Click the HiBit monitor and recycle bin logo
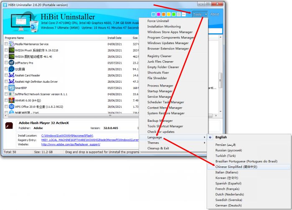Screen dimensions: 292x210 pyautogui.click(x=25, y=22)
